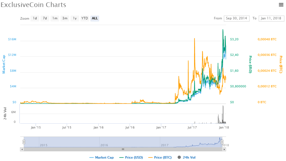This screenshot has width=286, height=161.
Task: Toggle Market Cap series in legend
Action: (102, 157)
